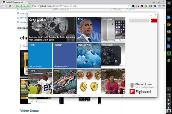Open the Flipboard red ribbon menu
The width and height of the screenshot is (172, 114).
point(154,21)
